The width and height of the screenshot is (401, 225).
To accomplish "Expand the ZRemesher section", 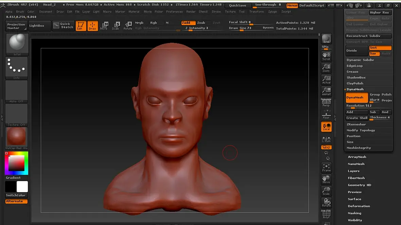I will pyautogui.click(x=356, y=125).
